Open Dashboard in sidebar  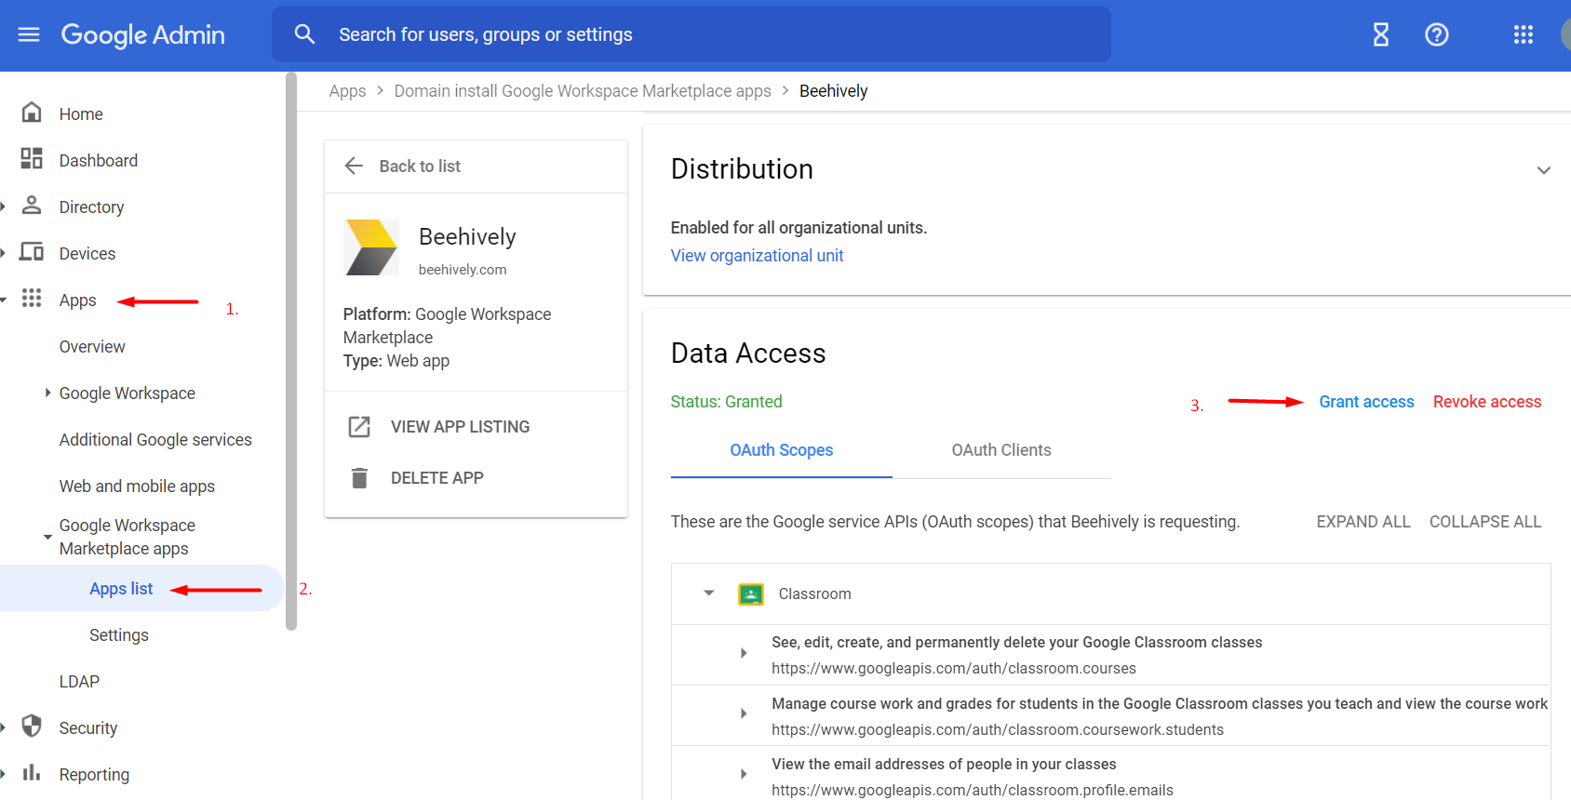[99, 161]
